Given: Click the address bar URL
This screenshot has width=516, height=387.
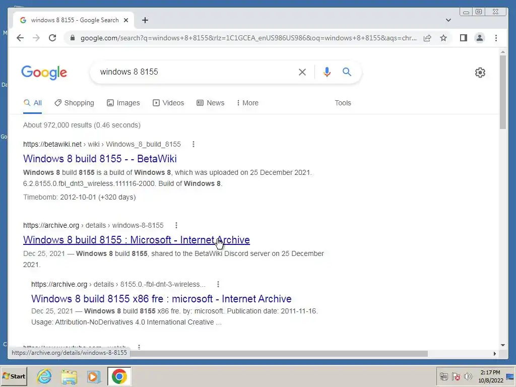Looking at the screenshot, I should tap(248, 38).
